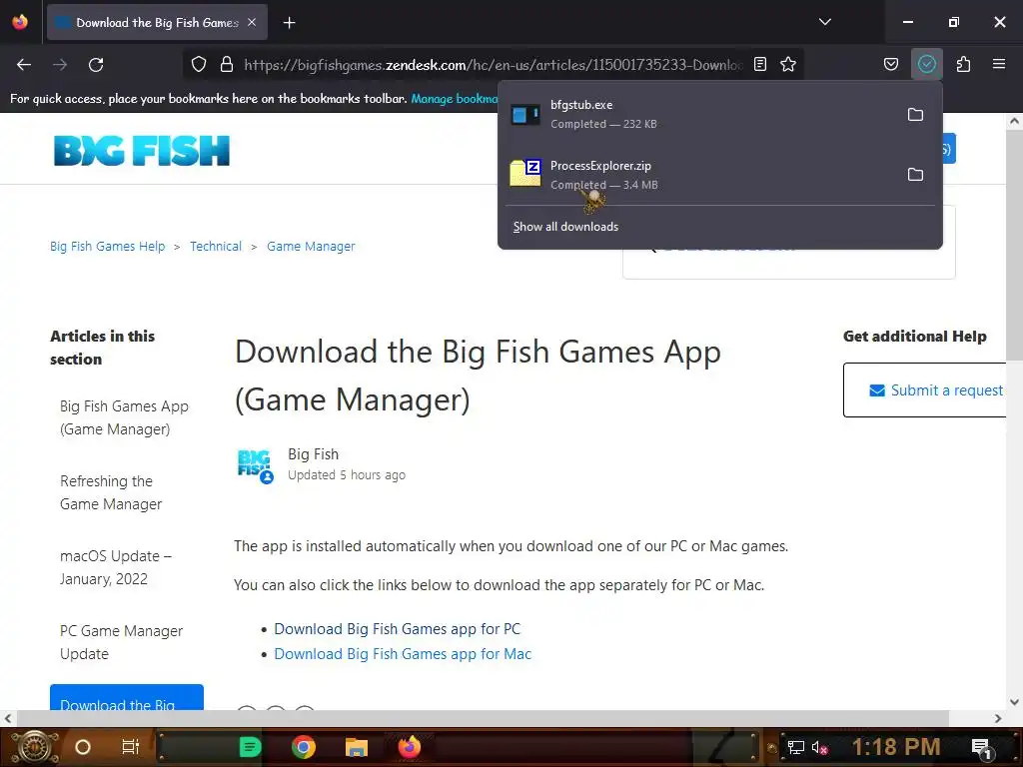Open the Windows Start button
This screenshot has width=1023, height=767.
(34, 747)
